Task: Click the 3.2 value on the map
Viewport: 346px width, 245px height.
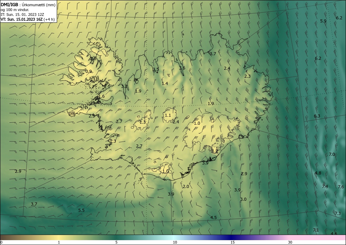Action: 124,86
